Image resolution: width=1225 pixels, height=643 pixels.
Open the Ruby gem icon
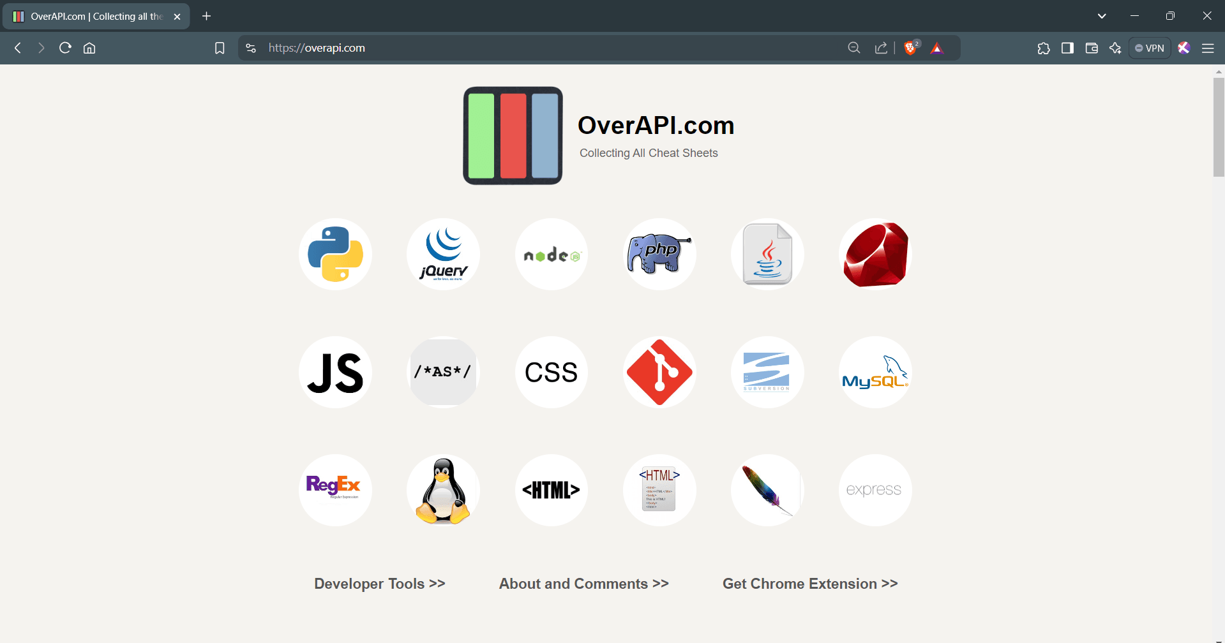(x=875, y=254)
